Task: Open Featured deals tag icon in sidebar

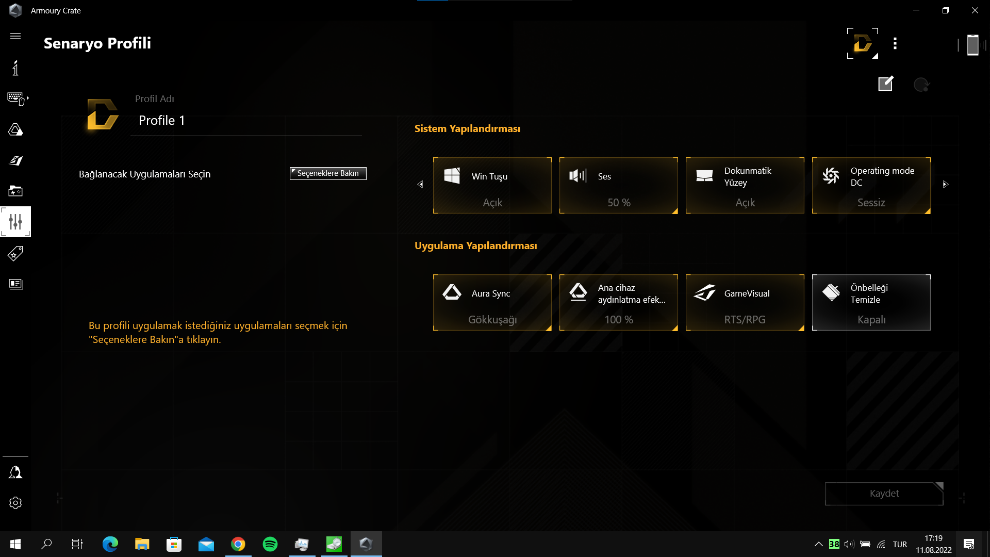Action: (15, 253)
